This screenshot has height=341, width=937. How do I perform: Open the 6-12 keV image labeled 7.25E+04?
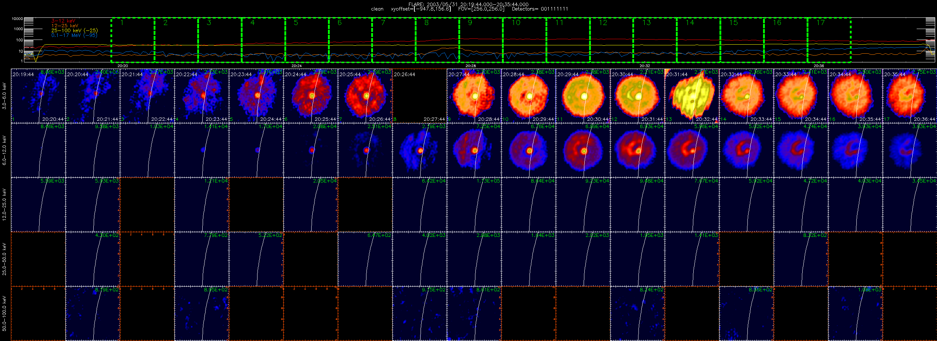point(474,150)
